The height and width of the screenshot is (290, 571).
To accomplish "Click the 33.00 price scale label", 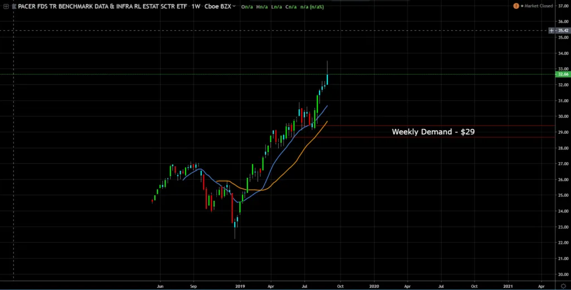I will coord(563,69).
